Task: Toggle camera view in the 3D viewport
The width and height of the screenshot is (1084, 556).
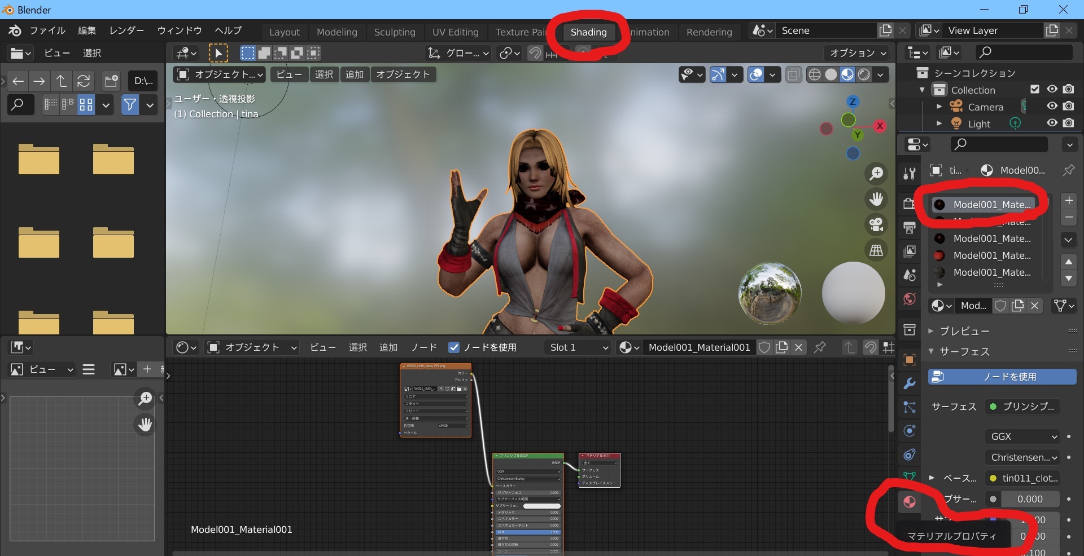Action: pyautogui.click(x=876, y=225)
